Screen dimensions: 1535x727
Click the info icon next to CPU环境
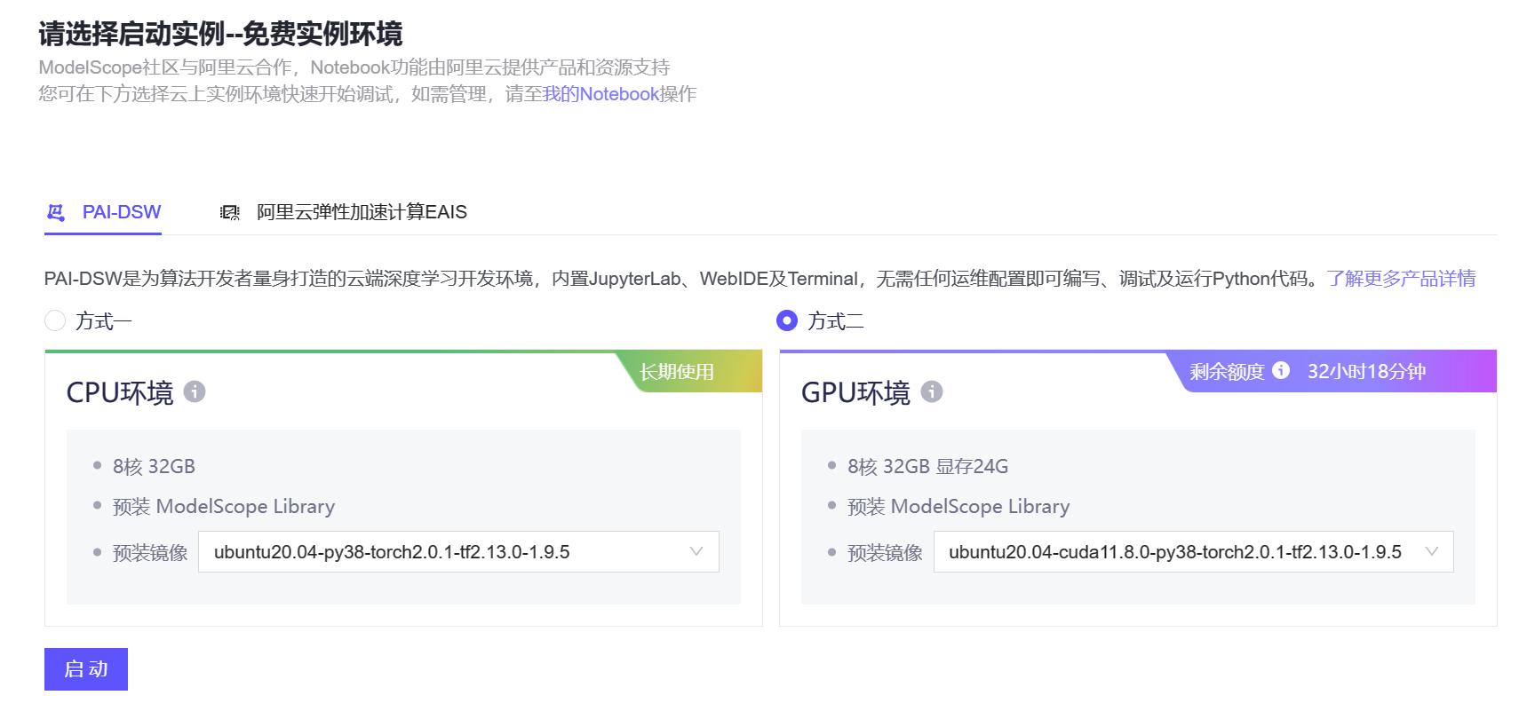(x=195, y=391)
